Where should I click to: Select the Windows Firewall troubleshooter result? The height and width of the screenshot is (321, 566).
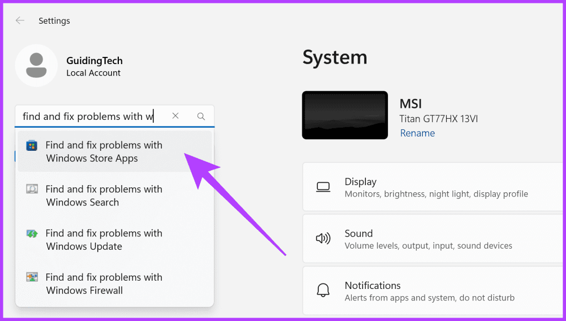click(x=115, y=283)
